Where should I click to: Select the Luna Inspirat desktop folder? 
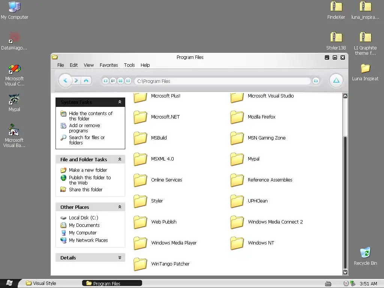pyautogui.click(x=365, y=72)
